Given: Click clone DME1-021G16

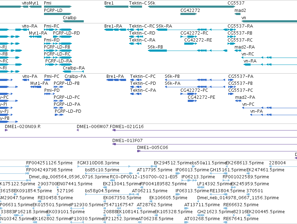Looking at the screenshot, I should coord(128,127).
